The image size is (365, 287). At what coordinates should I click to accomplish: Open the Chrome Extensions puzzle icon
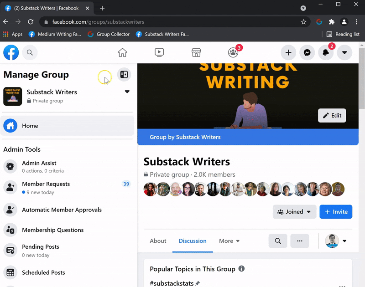click(x=332, y=22)
